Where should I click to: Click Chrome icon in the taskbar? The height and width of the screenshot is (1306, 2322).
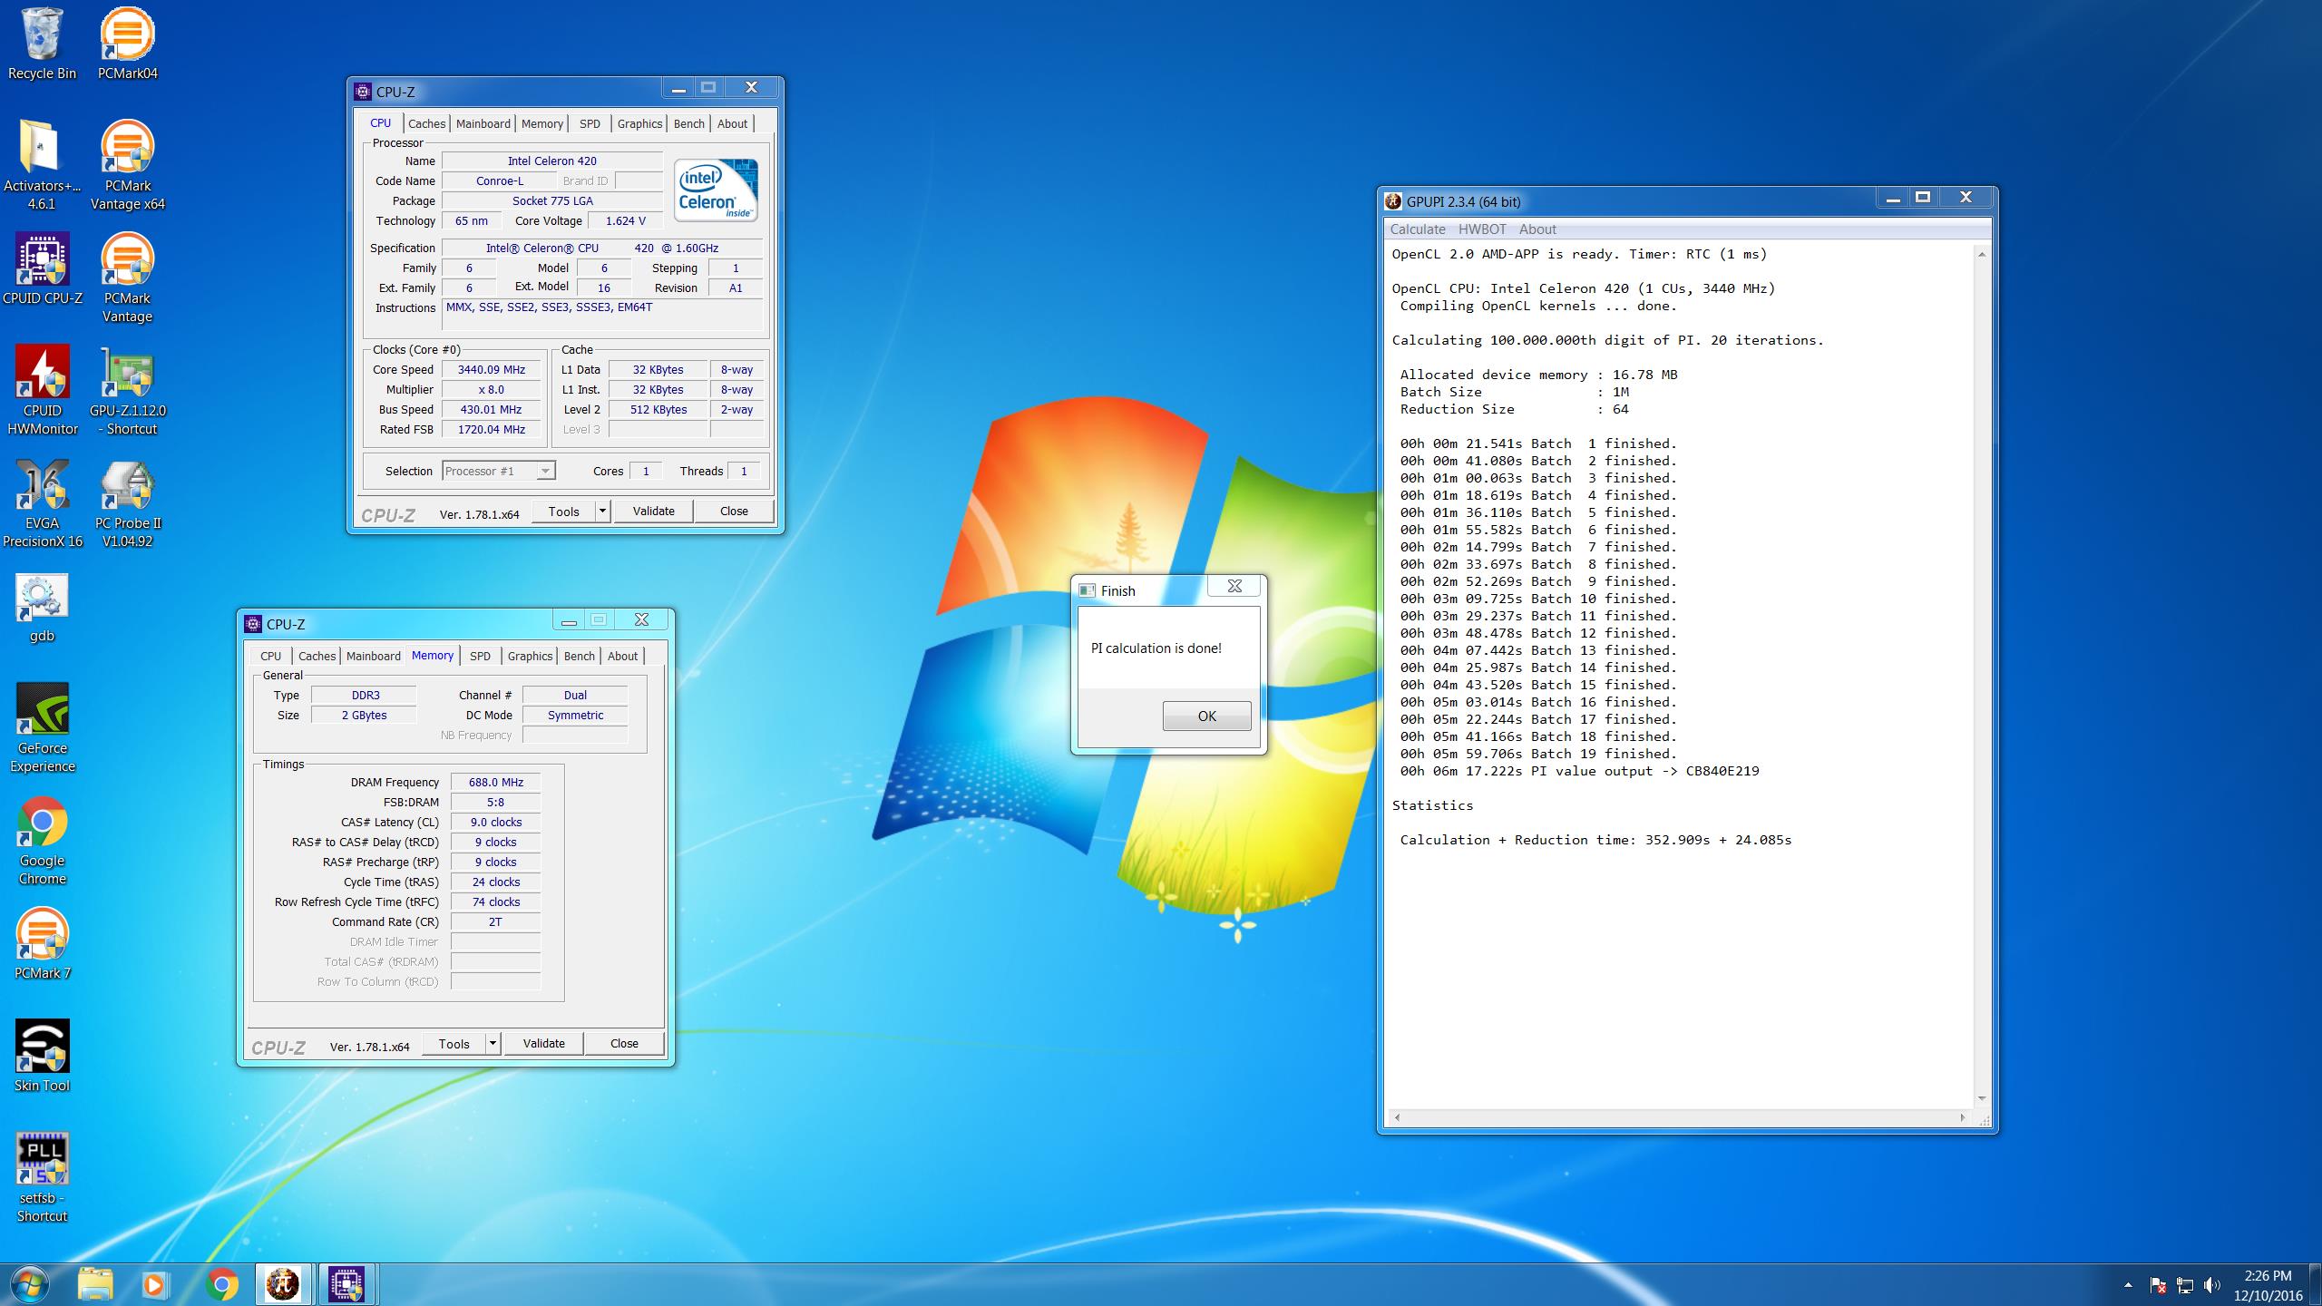click(221, 1284)
